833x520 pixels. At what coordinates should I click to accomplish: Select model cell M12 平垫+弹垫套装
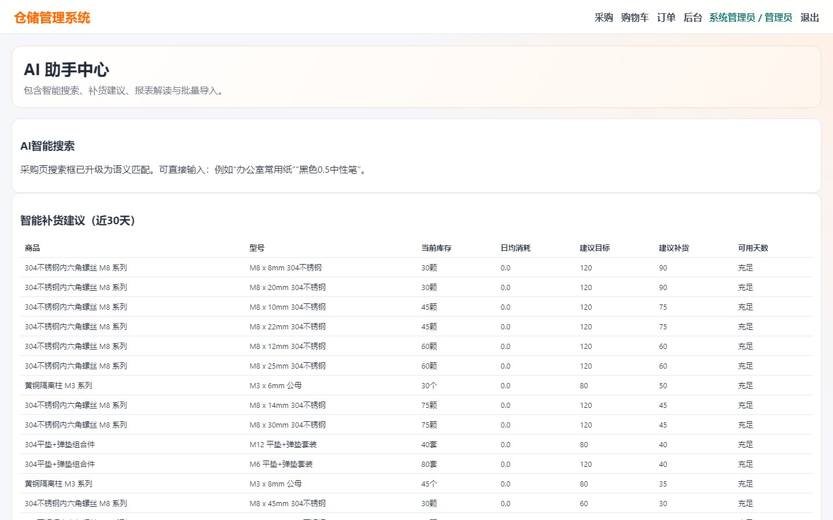(x=283, y=444)
